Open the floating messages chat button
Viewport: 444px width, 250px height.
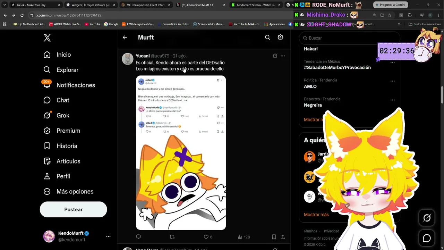click(427, 238)
